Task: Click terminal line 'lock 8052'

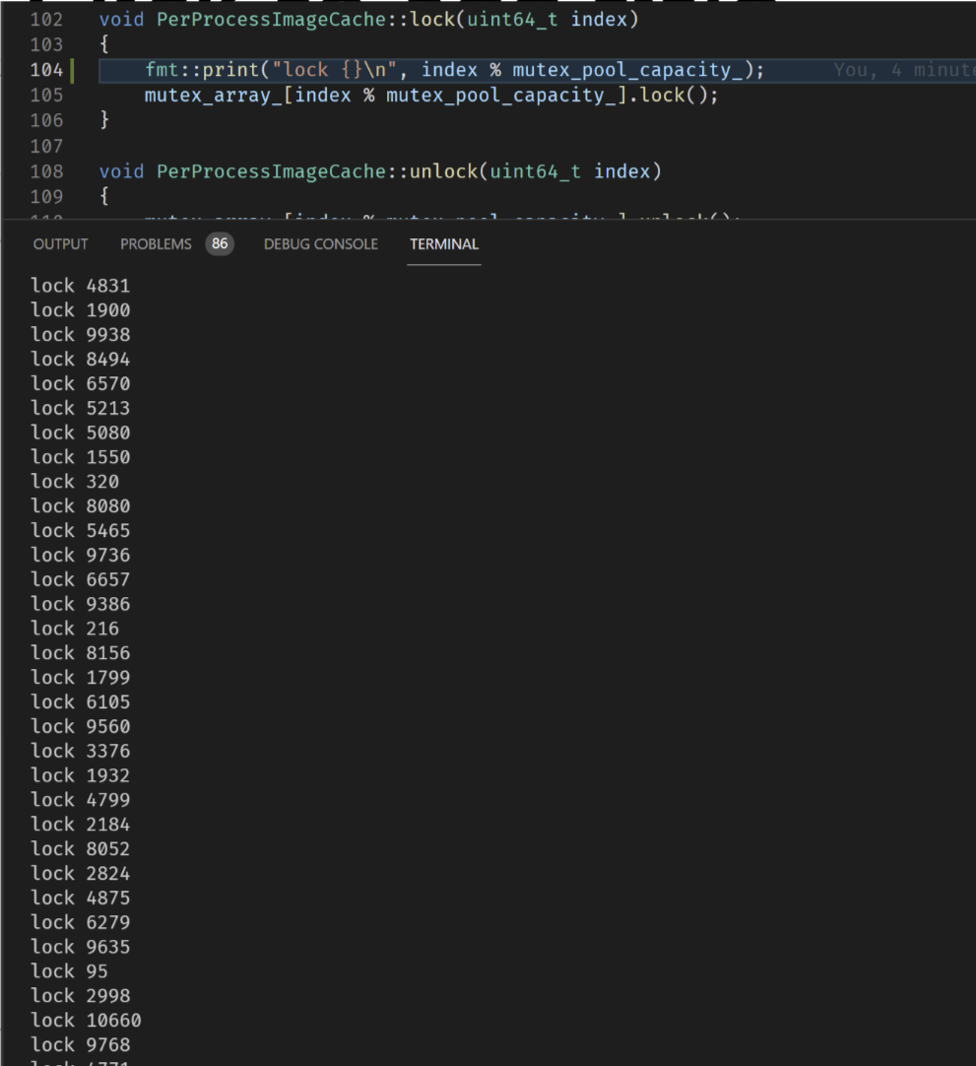Action: point(80,848)
